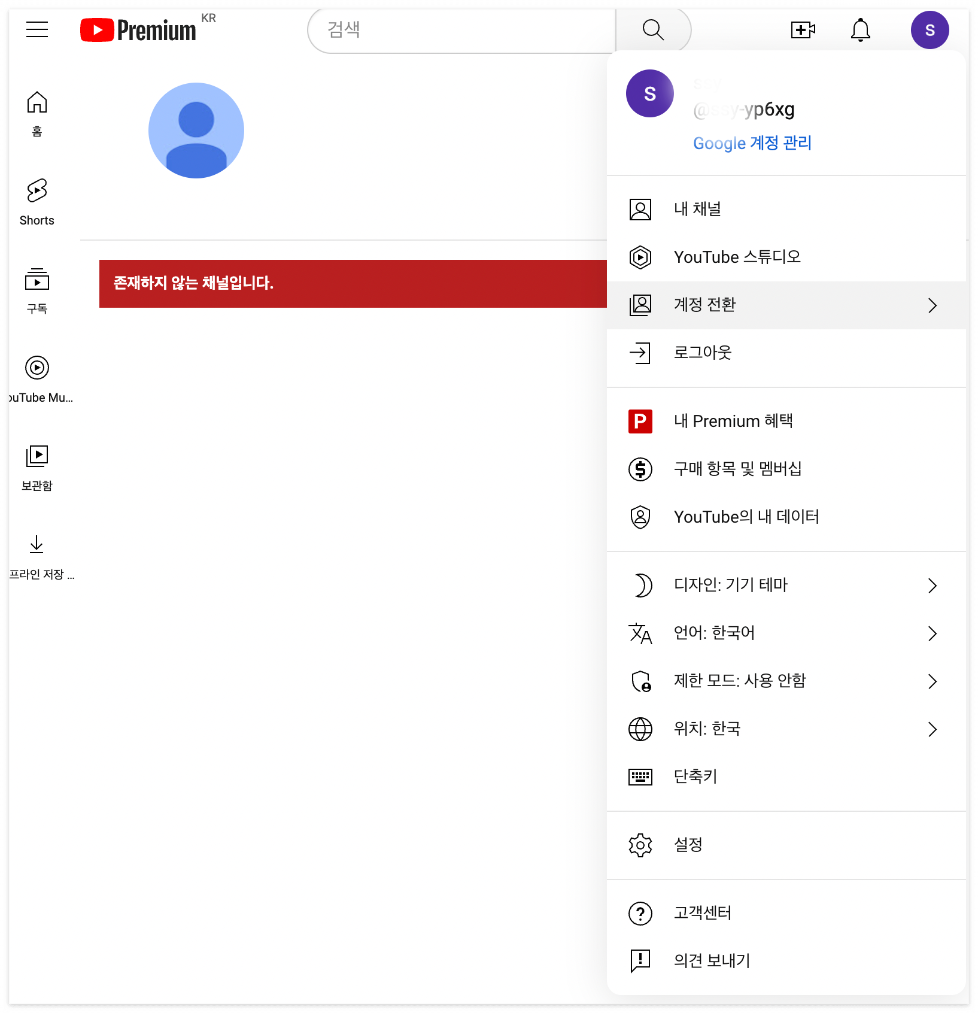Click the S avatar in account menu

[650, 93]
